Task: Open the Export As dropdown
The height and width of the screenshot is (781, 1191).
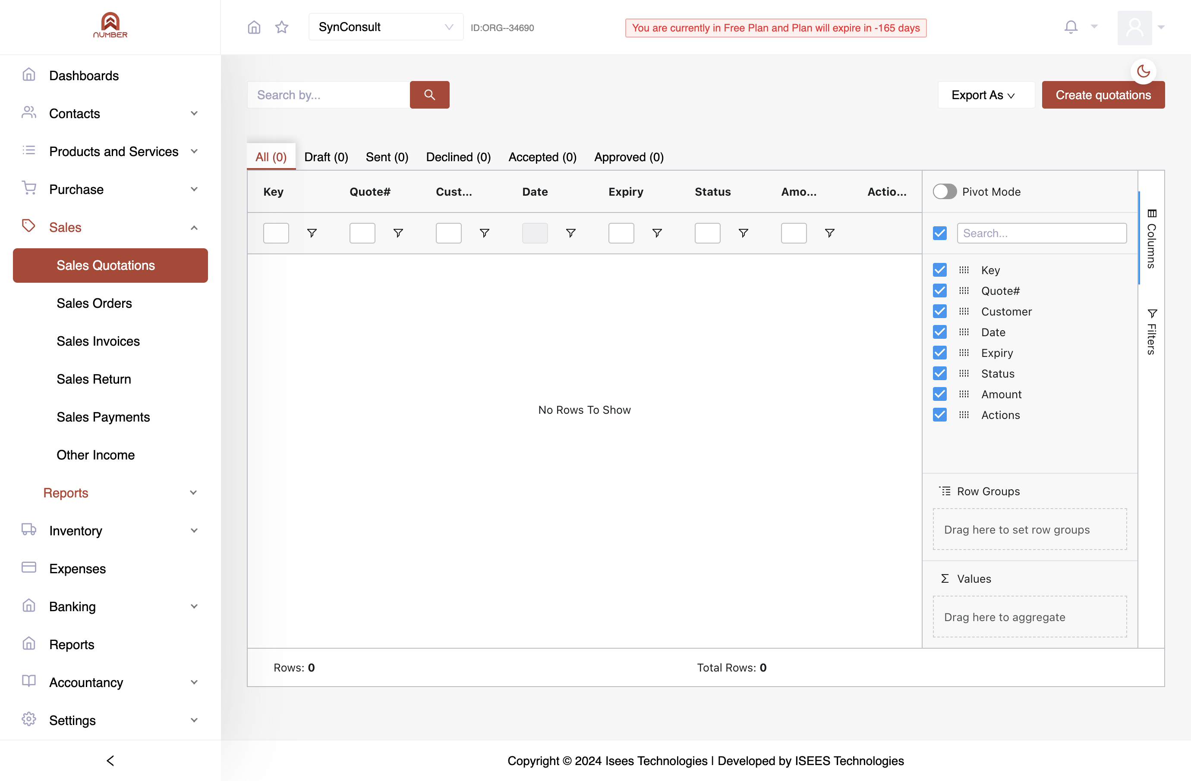Action: click(986, 95)
